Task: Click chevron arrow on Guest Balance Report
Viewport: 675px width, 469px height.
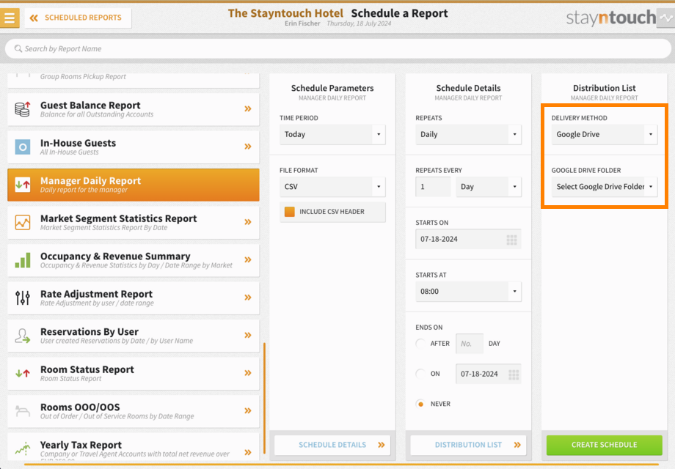Action: coord(248,108)
